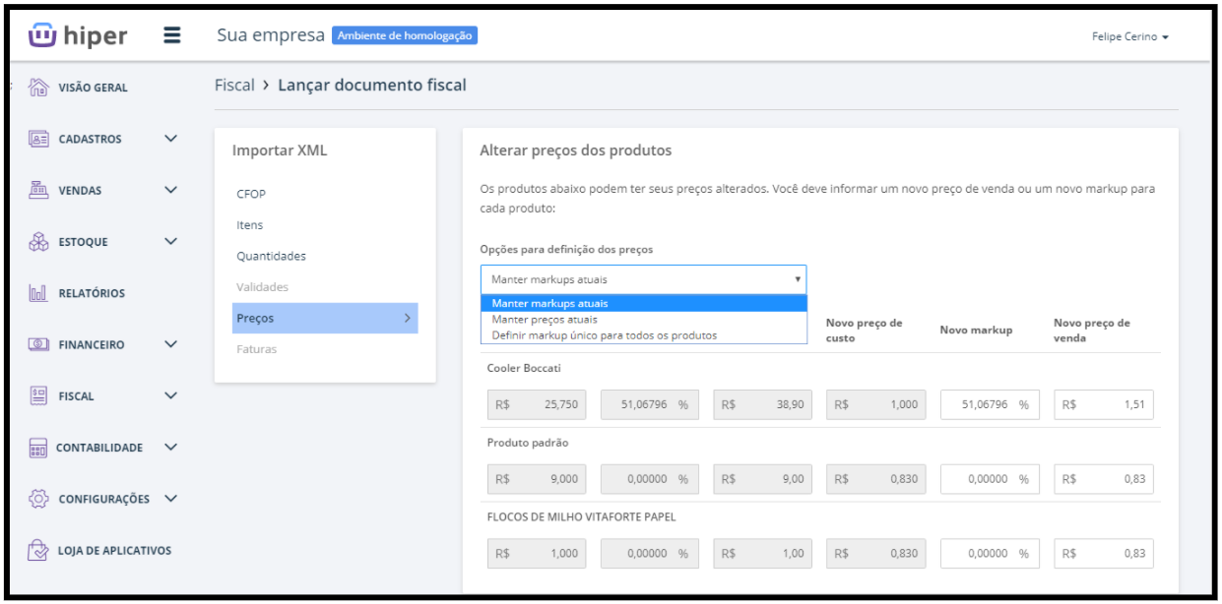Click the Loja de Aplicativos bag icon
1222x604 pixels.
pyautogui.click(x=38, y=550)
